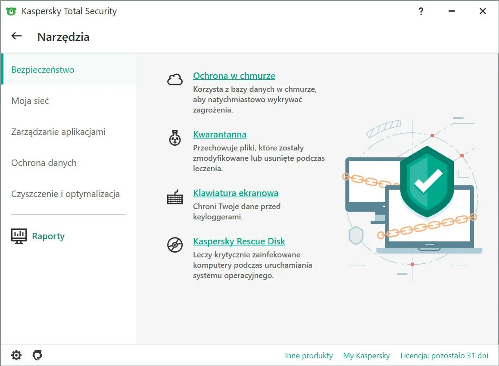Open the Zarządzanie aplikacjami section
499x366 pixels.
coord(69,132)
